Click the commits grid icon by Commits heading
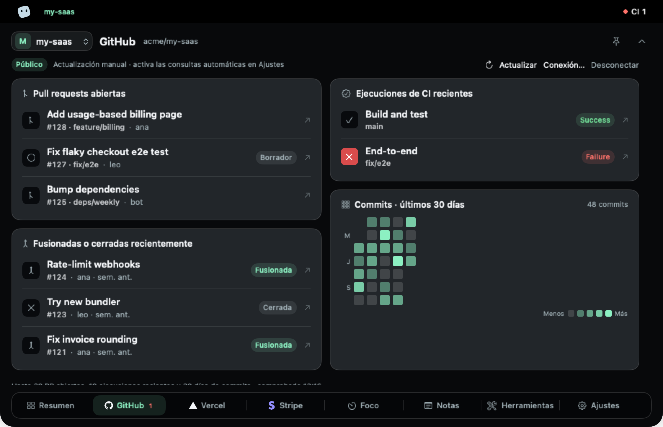This screenshot has height=427, width=663. coord(346,205)
